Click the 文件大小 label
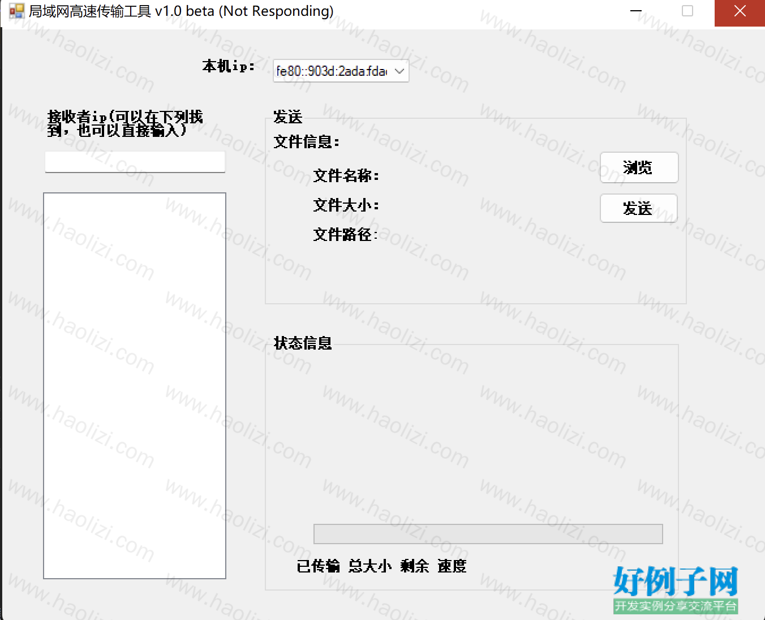This screenshot has width=765, height=620. point(346,205)
